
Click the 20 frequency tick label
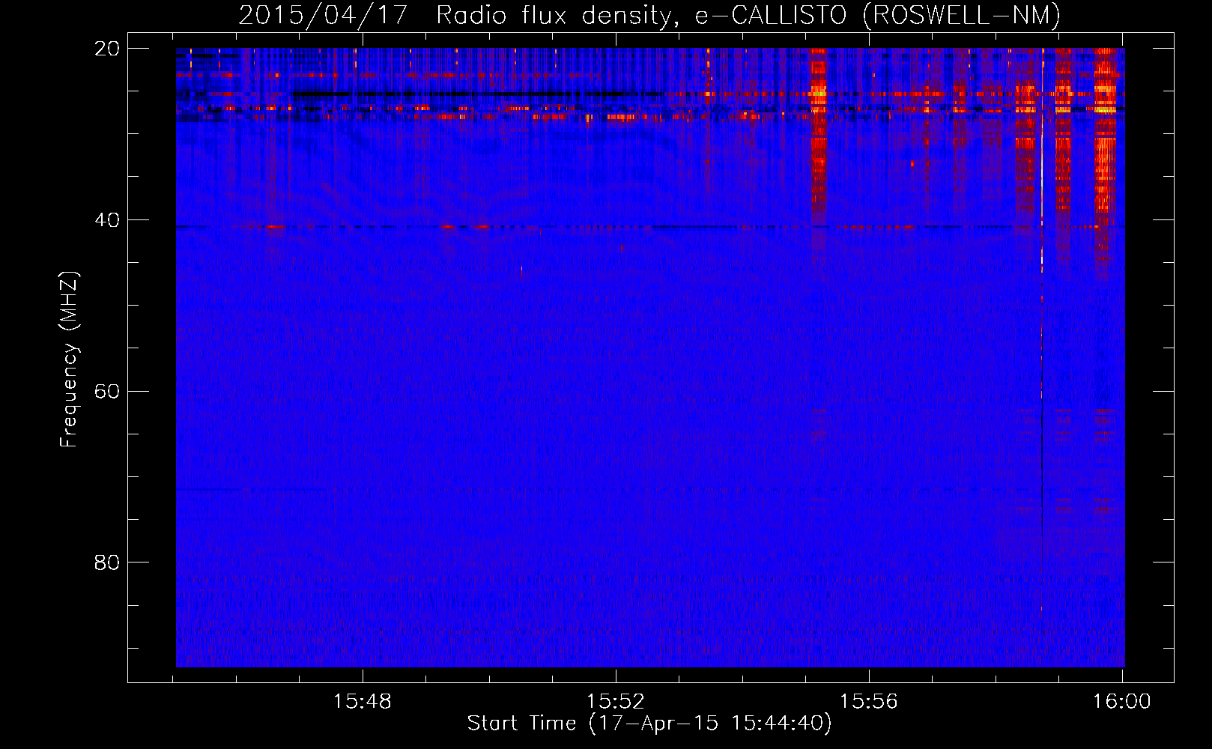[x=107, y=49]
